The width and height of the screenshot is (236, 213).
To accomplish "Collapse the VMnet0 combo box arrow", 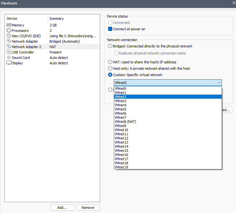I will coord(219,83).
